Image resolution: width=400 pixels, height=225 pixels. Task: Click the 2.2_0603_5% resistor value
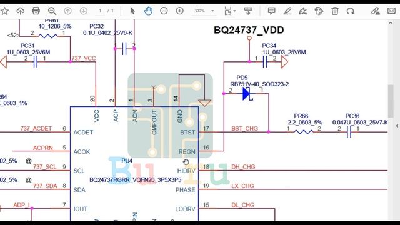coord(305,122)
